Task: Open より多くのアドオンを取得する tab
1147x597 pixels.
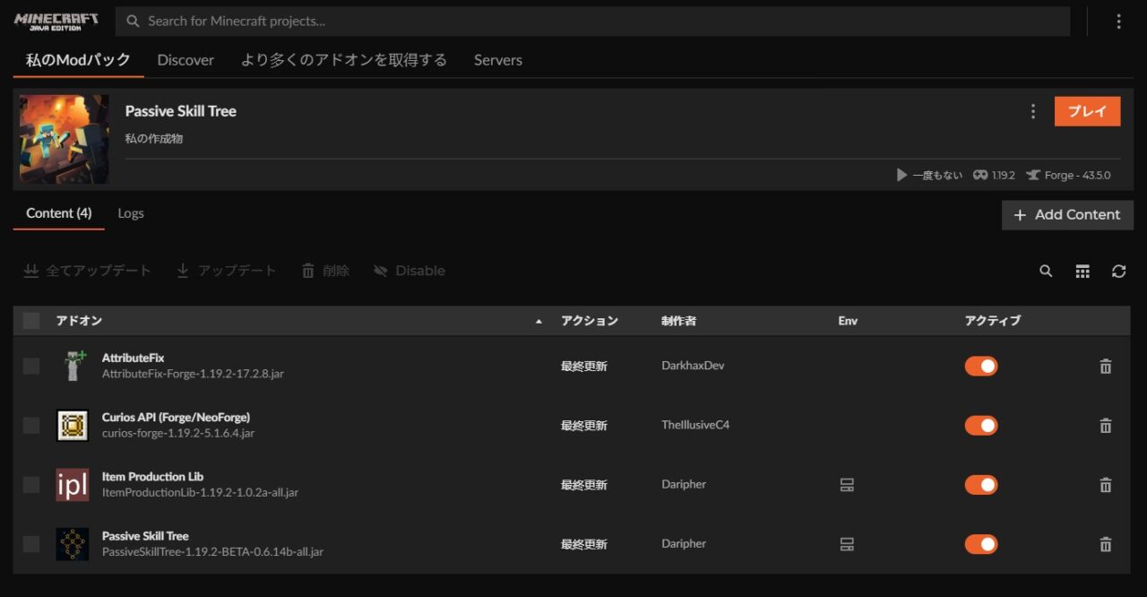Action: [344, 60]
